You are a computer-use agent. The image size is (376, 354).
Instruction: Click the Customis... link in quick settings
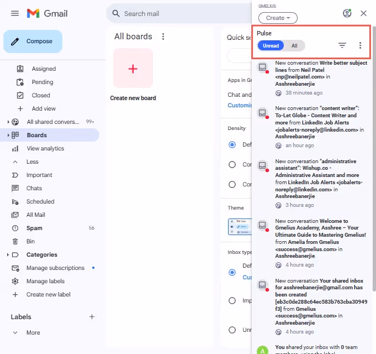click(x=240, y=105)
